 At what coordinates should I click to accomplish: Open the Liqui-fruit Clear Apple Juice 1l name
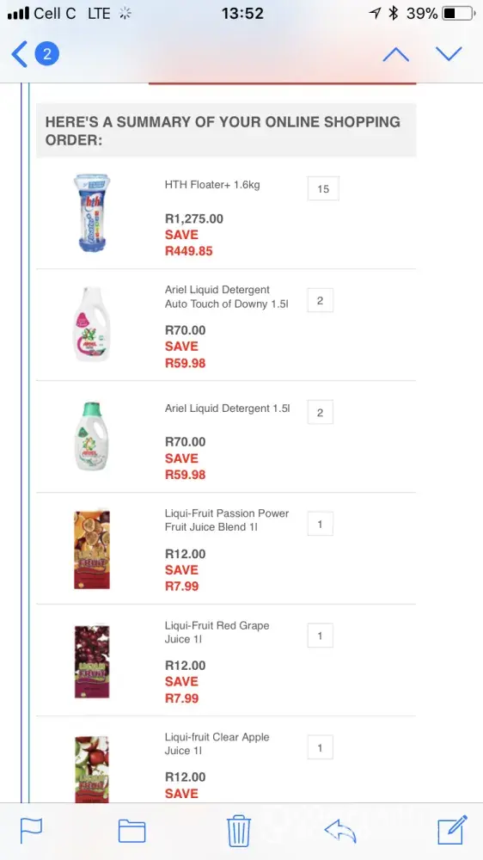pos(217,744)
